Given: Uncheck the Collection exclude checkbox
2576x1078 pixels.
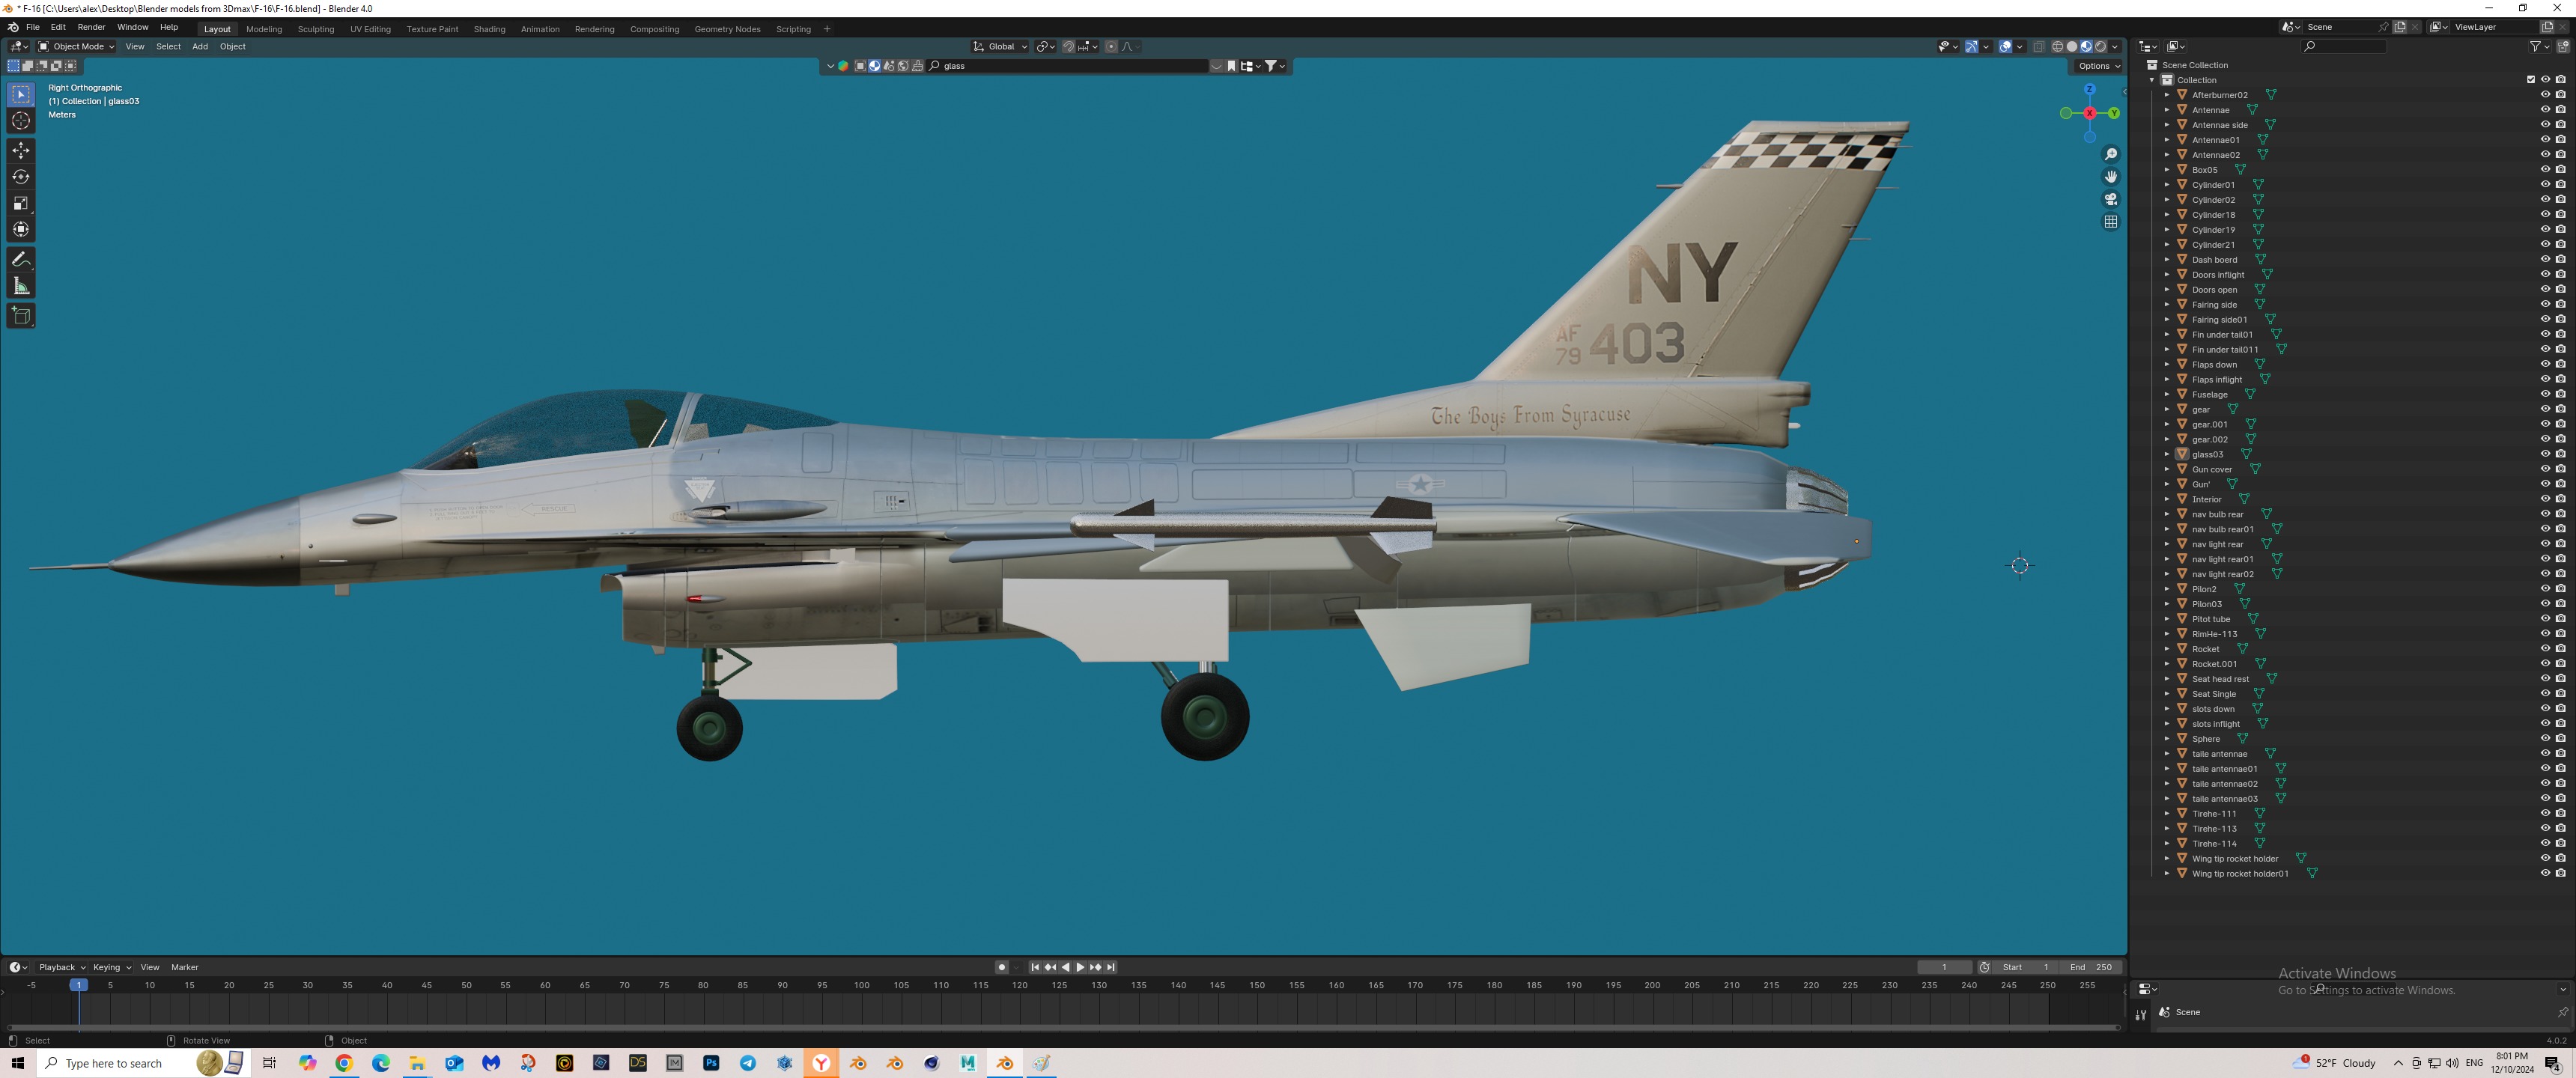Looking at the screenshot, I should (2531, 80).
